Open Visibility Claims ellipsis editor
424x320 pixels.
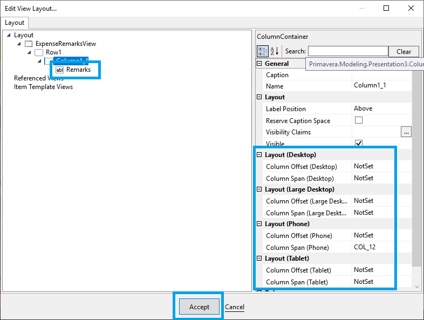tap(406, 132)
